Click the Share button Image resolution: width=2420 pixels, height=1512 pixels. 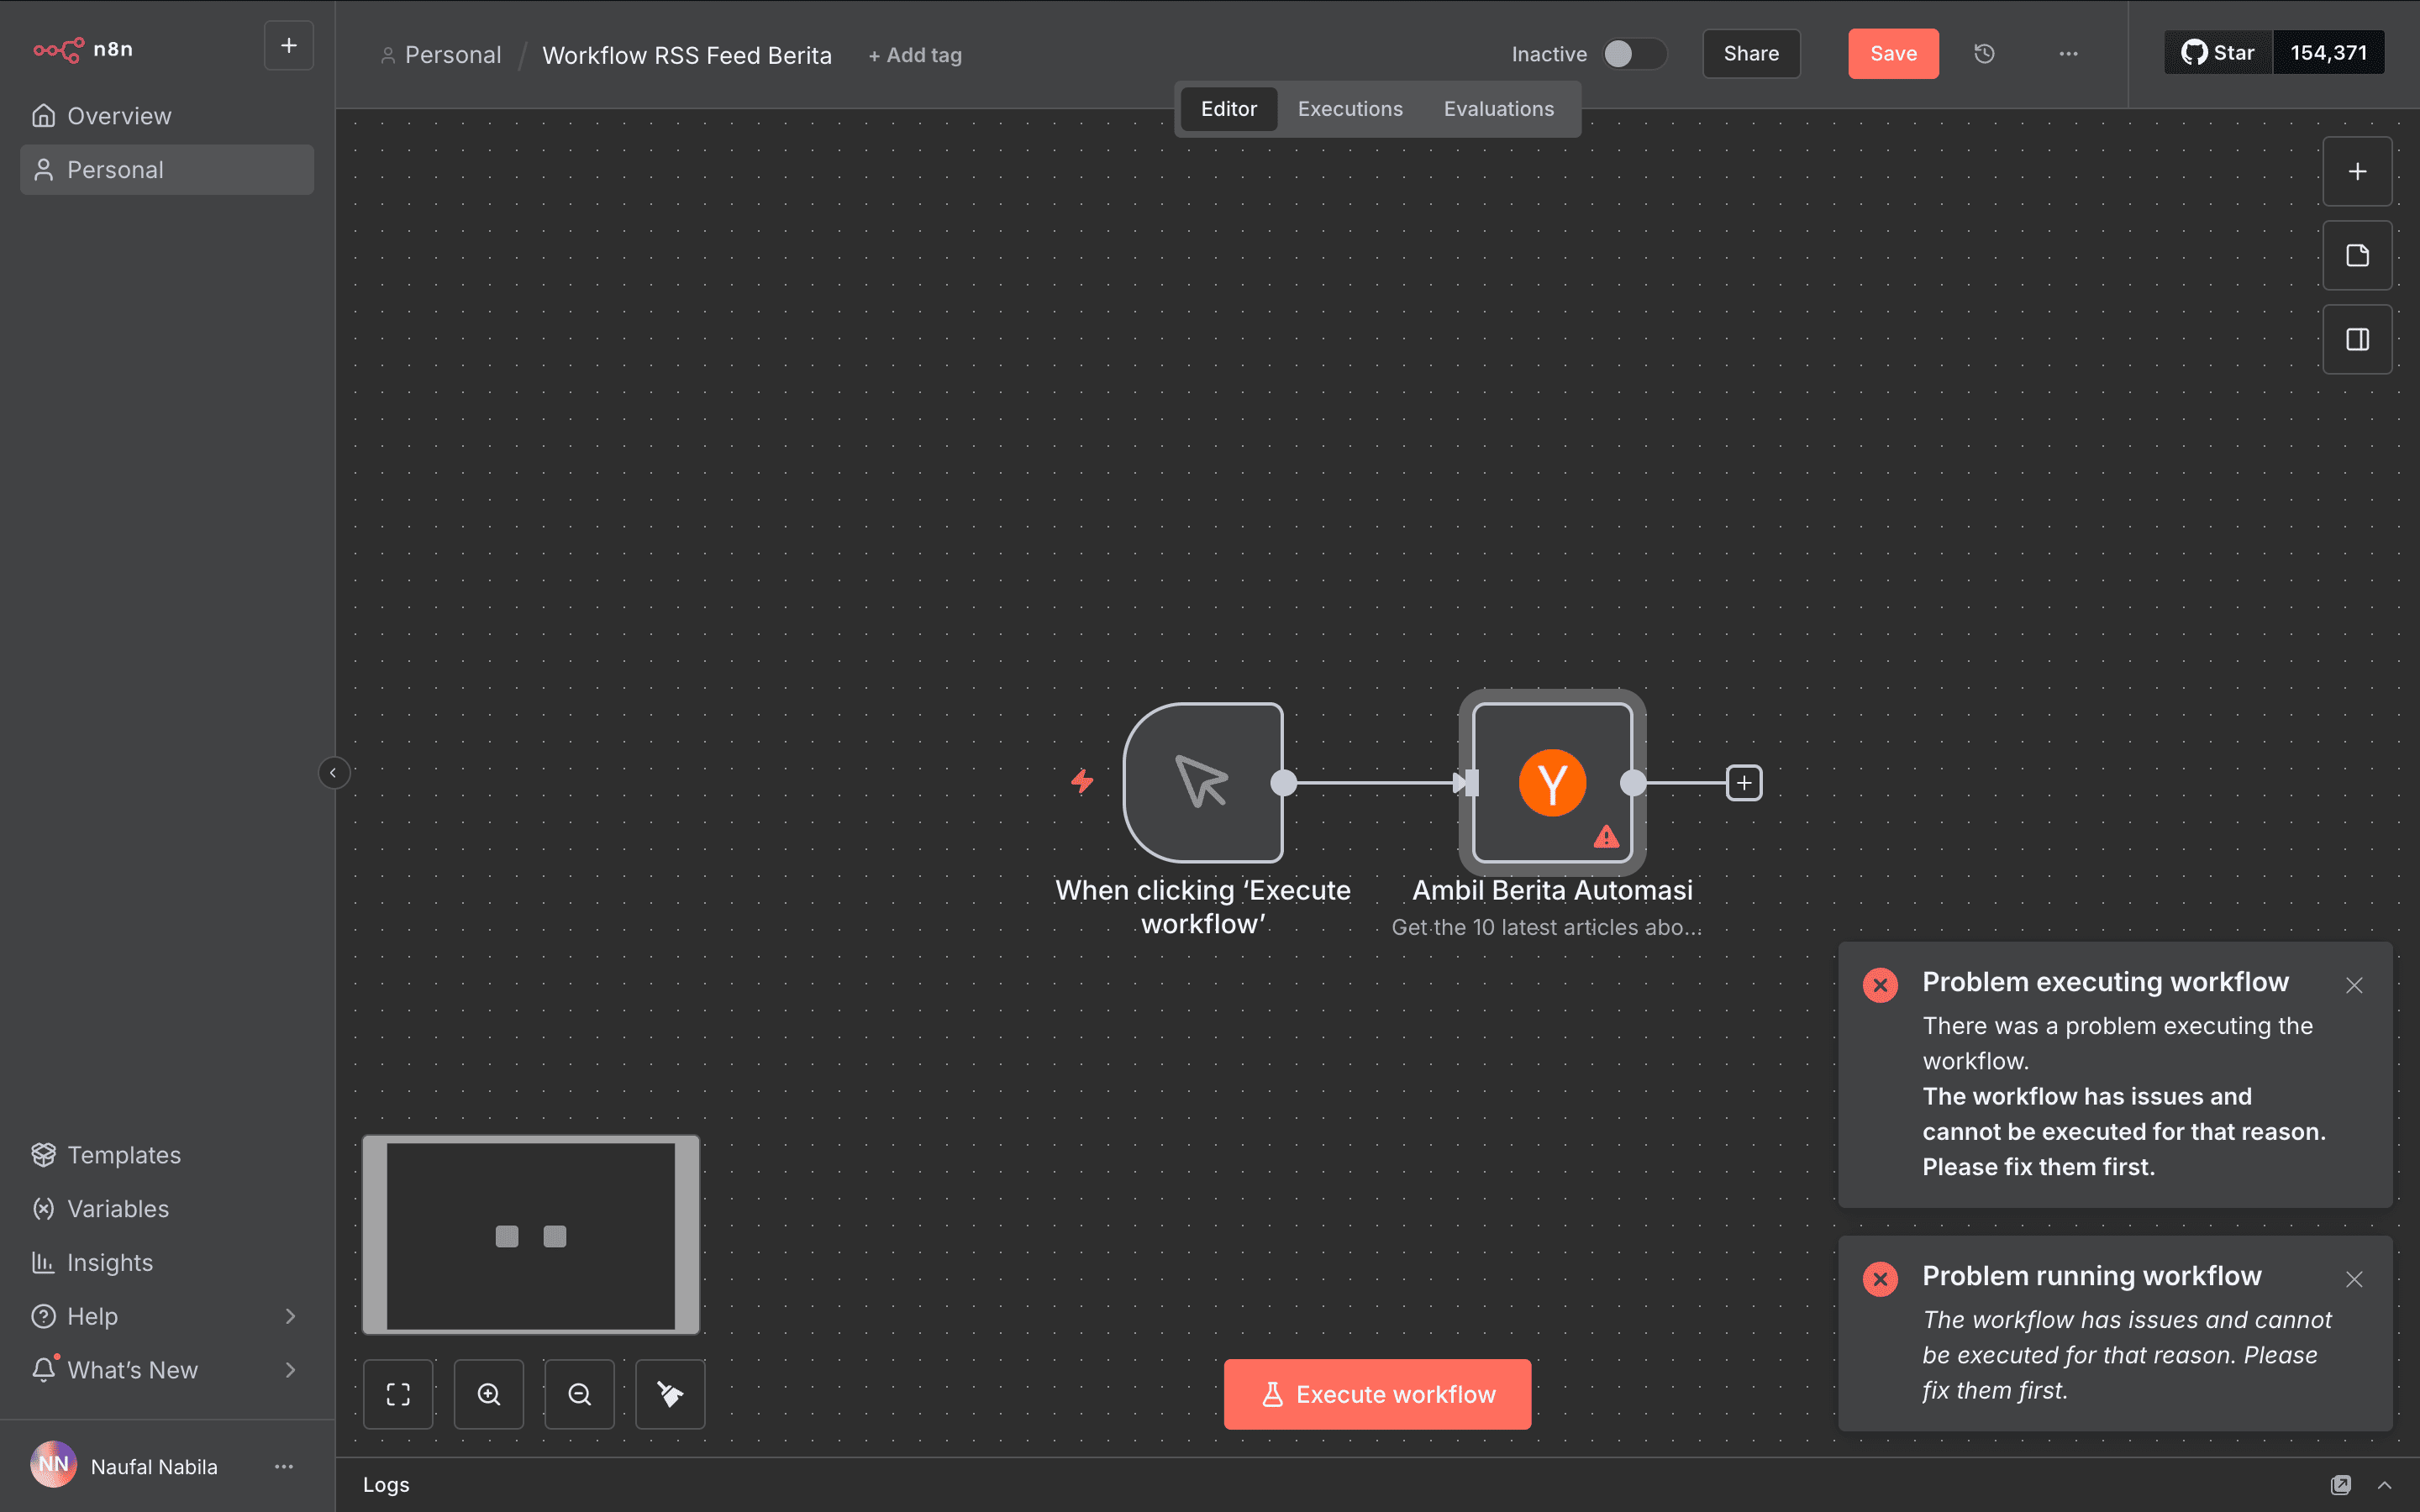click(1751, 54)
